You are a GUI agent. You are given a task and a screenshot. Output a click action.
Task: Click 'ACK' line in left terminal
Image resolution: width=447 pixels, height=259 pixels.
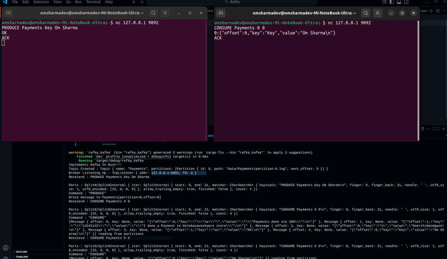click(6, 38)
